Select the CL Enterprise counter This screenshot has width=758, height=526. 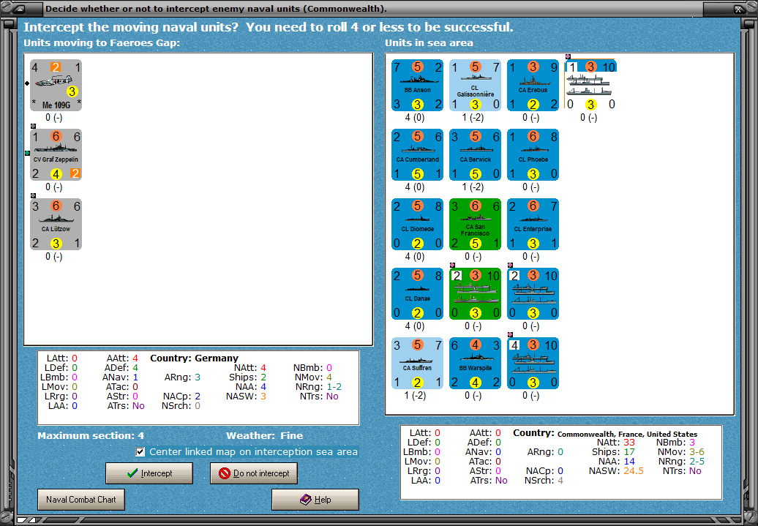[533, 225]
